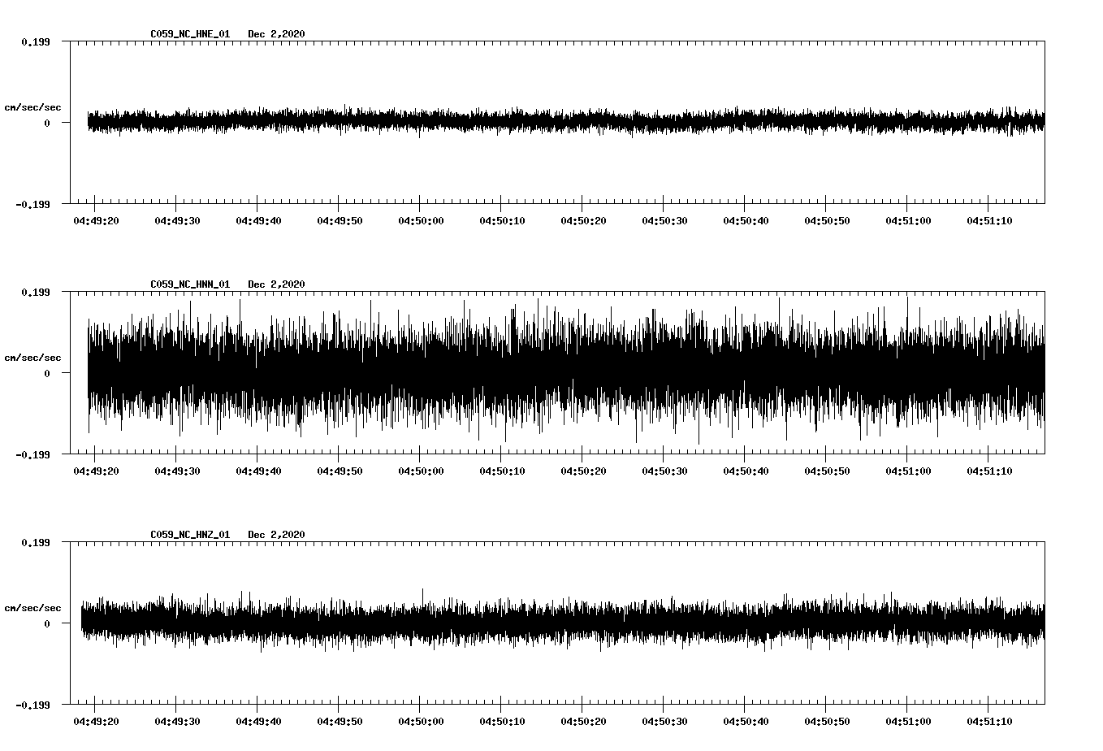The image size is (1103, 751).
Task: Select the cm/sec/sec unit label on top plot
Action: click(33, 106)
